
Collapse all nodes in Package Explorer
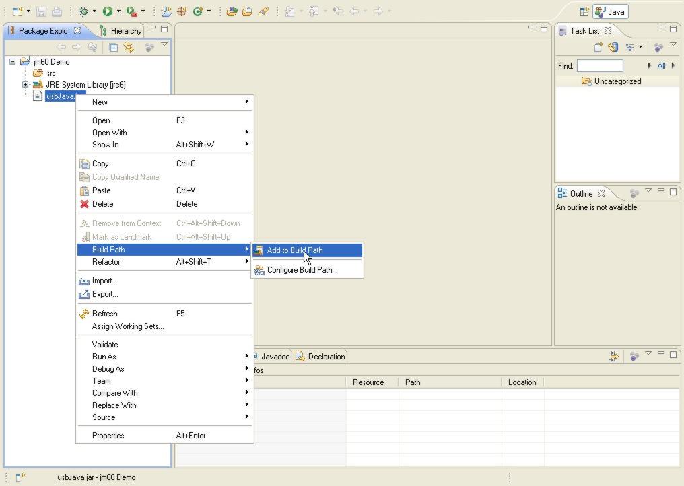pyautogui.click(x=113, y=48)
